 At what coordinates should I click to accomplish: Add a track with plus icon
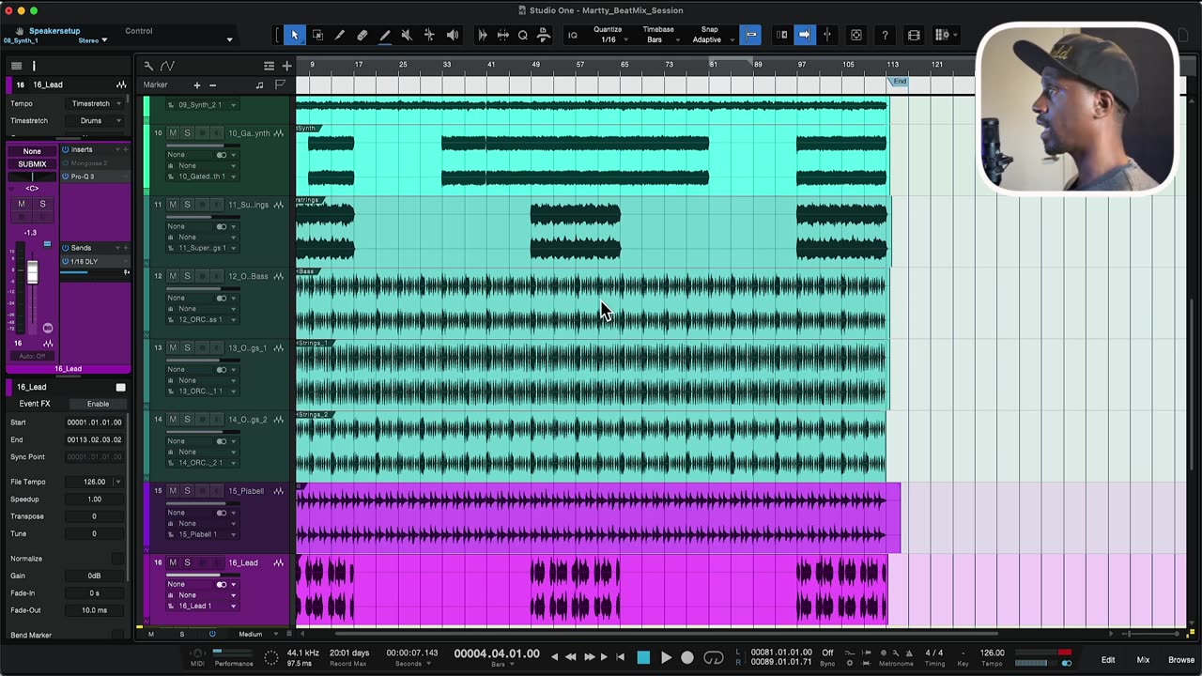[286, 66]
